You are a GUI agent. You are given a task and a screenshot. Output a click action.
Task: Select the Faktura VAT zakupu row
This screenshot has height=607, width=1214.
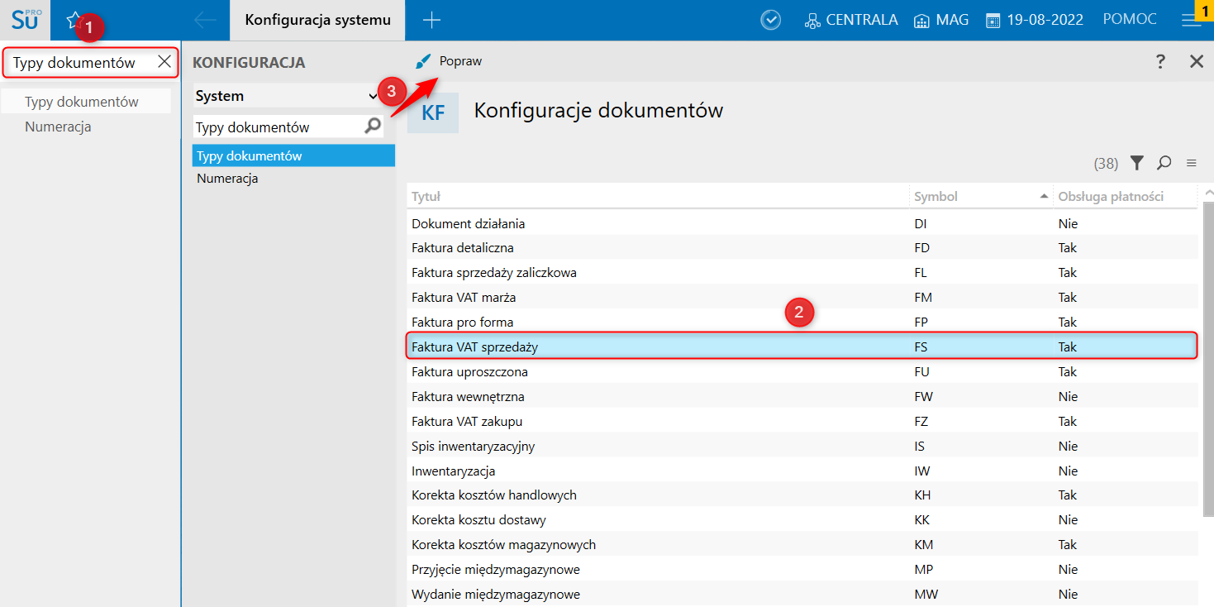click(x=802, y=421)
